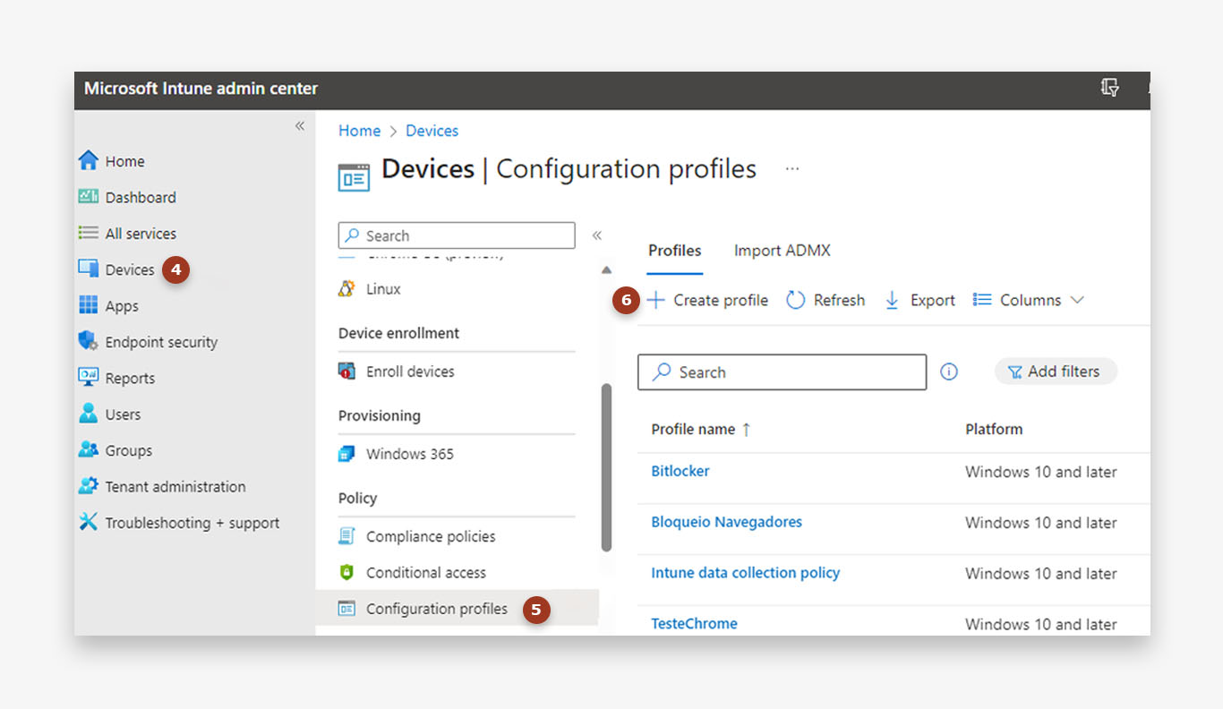Switch to the Profiles tab
The width and height of the screenshot is (1223, 709).
pyautogui.click(x=675, y=251)
